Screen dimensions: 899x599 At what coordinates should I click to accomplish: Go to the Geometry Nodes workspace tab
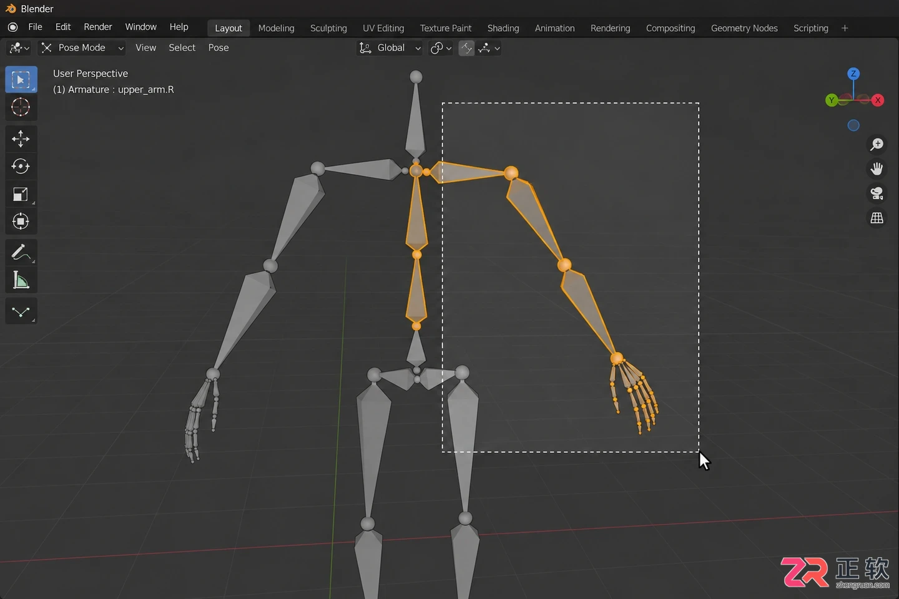pos(744,28)
